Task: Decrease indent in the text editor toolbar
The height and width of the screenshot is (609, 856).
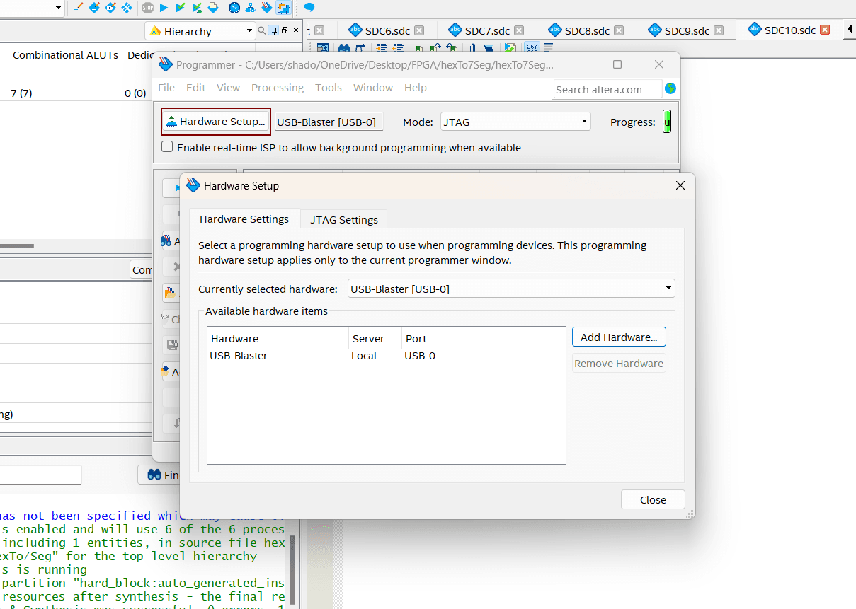Action: coord(399,47)
